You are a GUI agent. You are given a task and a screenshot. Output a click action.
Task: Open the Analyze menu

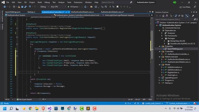coord(61,2)
